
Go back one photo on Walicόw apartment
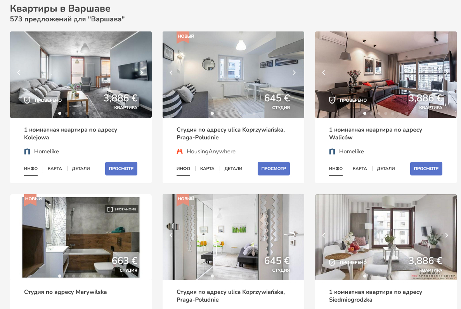coord(323,72)
